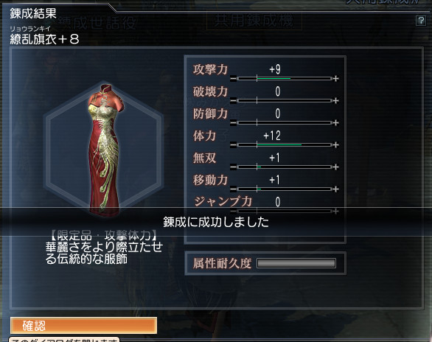The height and width of the screenshot is (342, 432).
Task: Click the 錬成に成功しました message banner
Action: tap(216, 222)
